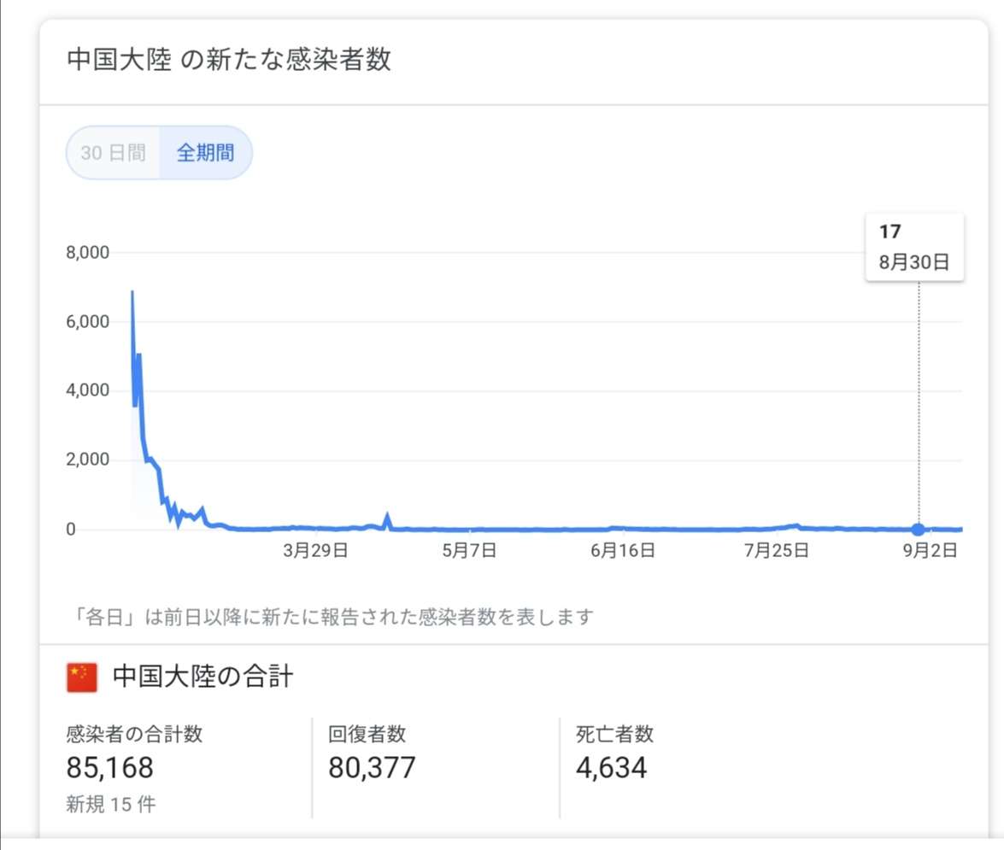Viewport: 1004px width, 850px height.
Task: Click the 回復者数 label
Action: (367, 734)
